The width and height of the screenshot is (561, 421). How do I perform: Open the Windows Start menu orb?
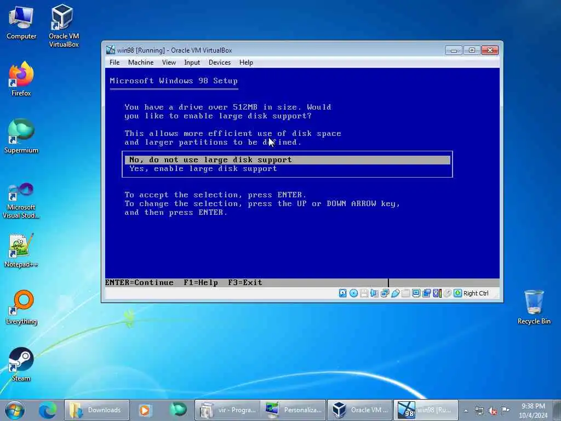point(15,410)
